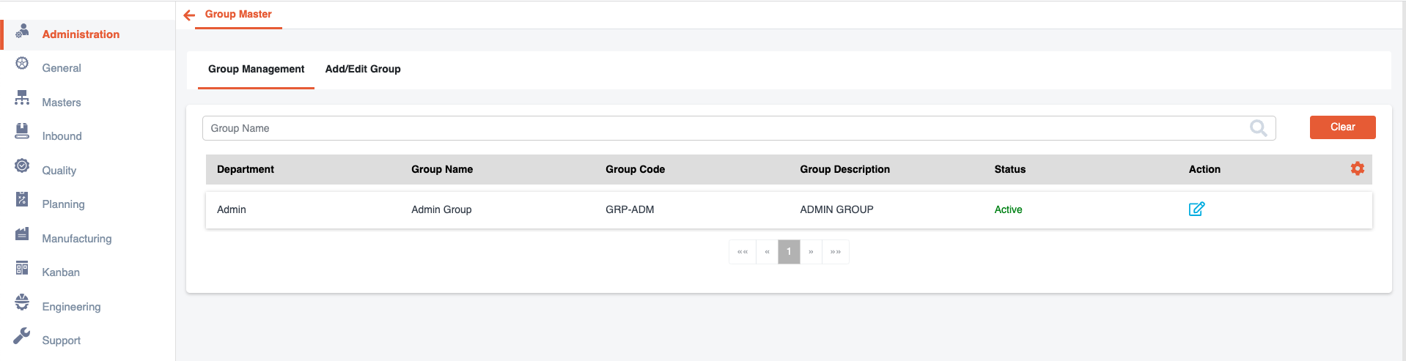Click the Administration sidebar icon
1406x361 pixels.
click(22, 31)
